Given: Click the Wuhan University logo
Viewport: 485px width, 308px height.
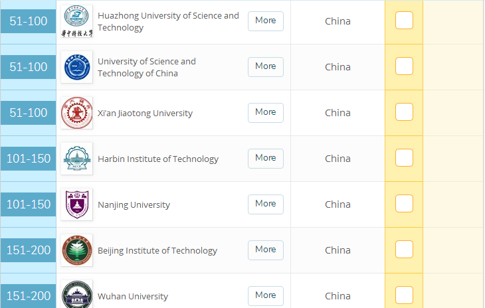Looking at the screenshot, I should click(76, 295).
